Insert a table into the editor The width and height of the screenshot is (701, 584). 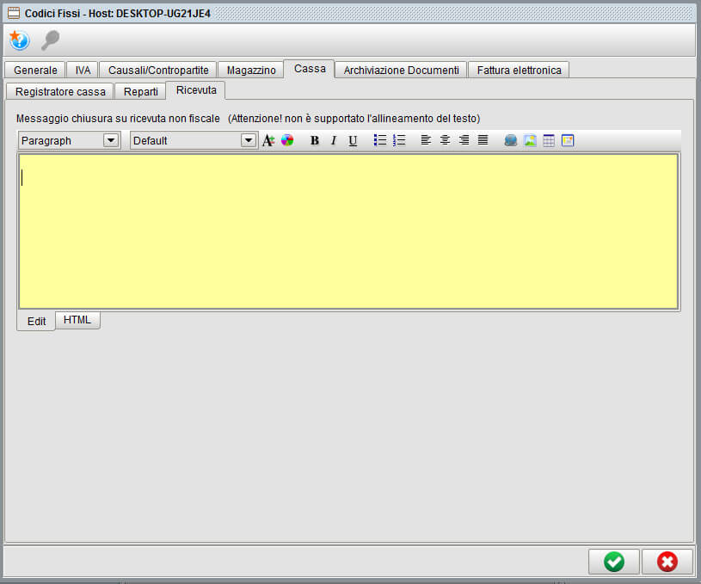(549, 141)
